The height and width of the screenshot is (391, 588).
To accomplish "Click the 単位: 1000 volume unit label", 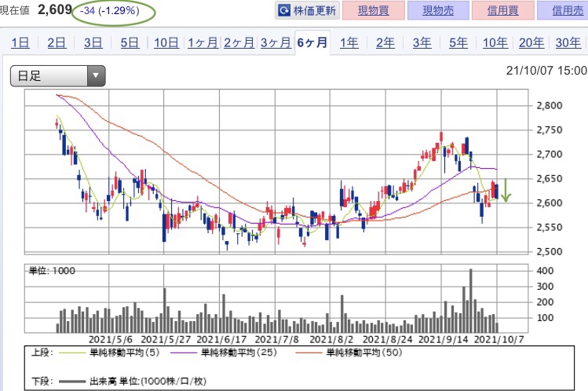I will [x=52, y=271].
